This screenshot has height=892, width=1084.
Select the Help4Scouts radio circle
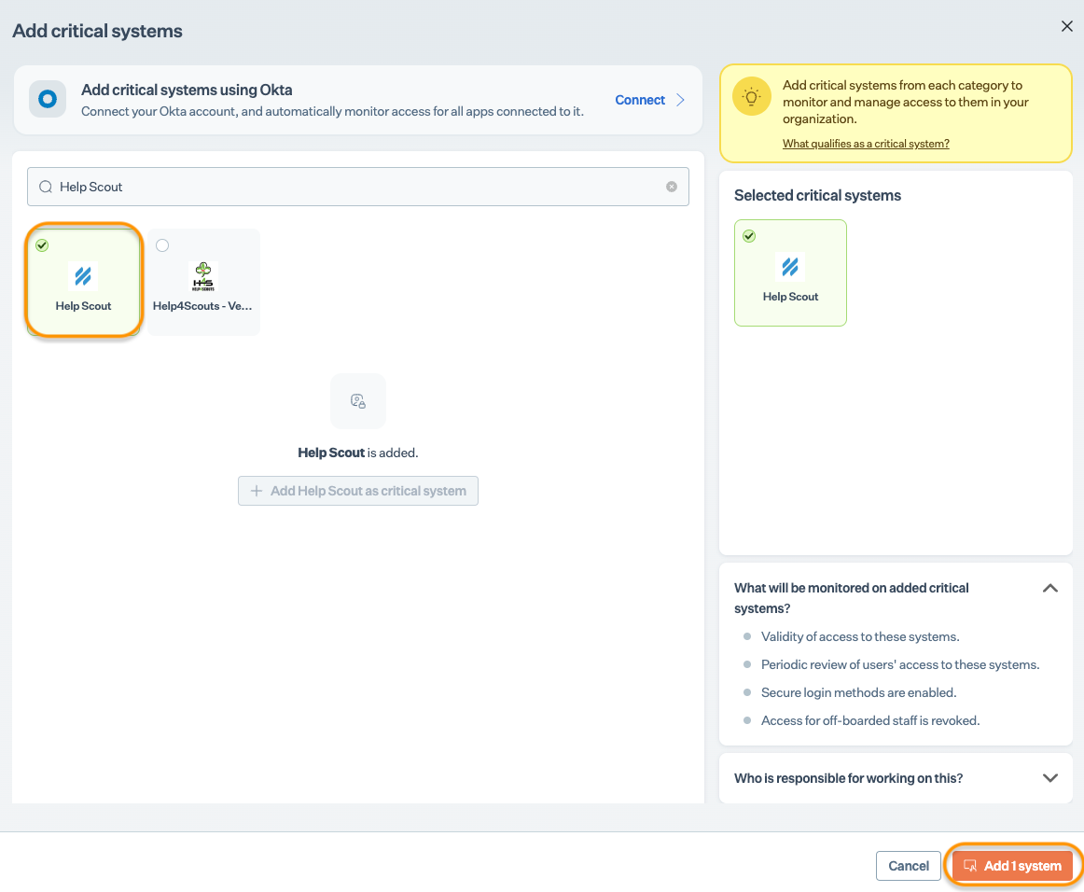coord(162,245)
